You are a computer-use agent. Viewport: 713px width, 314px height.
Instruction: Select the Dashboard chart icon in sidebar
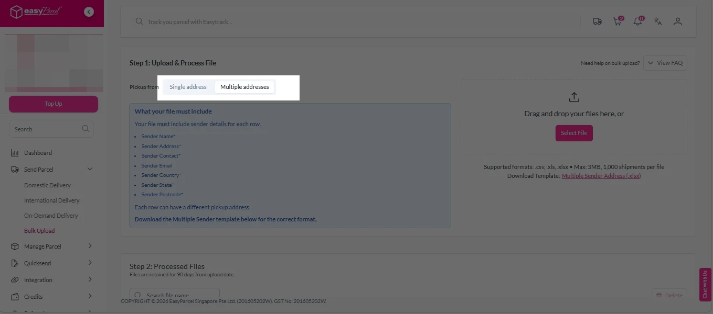point(16,152)
